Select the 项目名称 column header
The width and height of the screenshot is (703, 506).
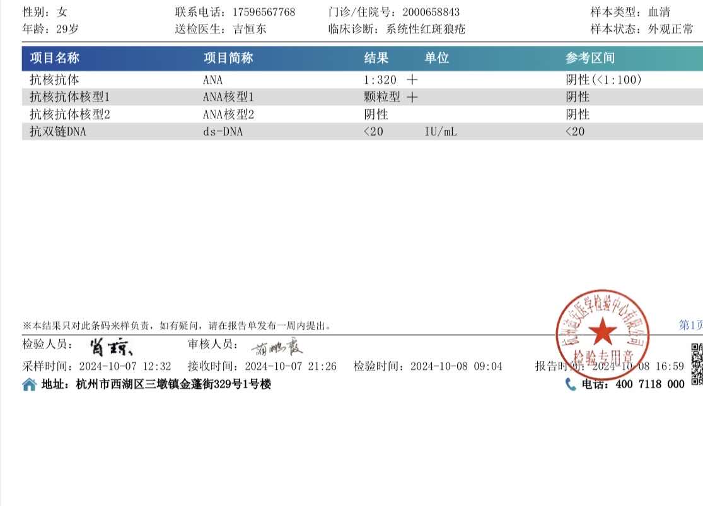click(x=55, y=58)
